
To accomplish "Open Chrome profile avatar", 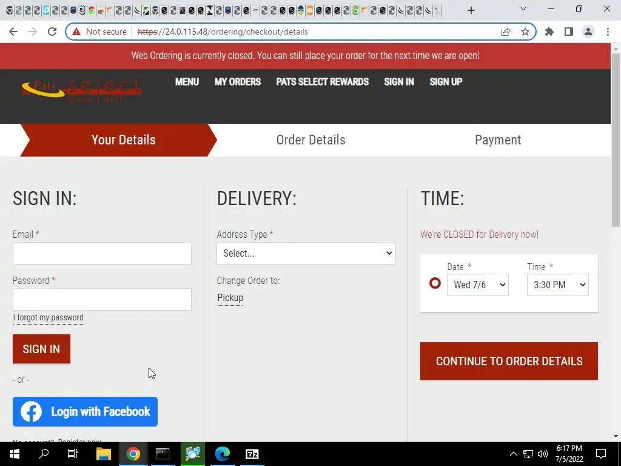I will pyautogui.click(x=588, y=32).
